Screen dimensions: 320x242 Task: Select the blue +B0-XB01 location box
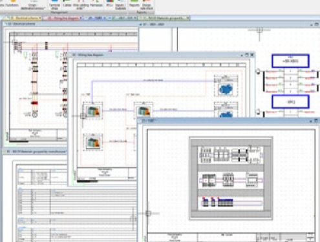pos(290,61)
